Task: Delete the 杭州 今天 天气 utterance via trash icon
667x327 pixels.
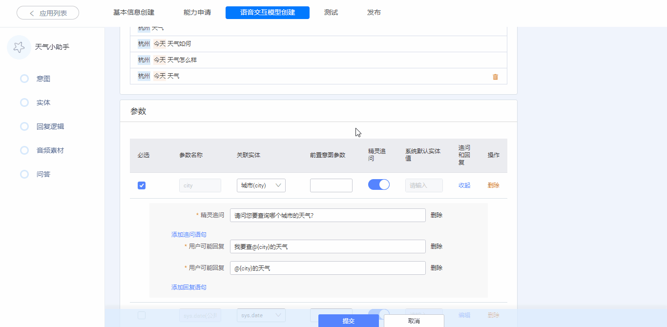Action: pos(495,77)
